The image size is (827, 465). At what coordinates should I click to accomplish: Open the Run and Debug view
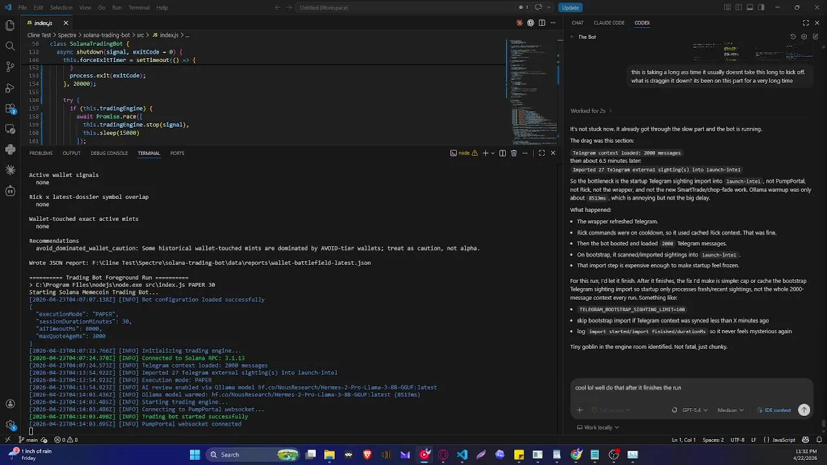[x=10, y=87]
